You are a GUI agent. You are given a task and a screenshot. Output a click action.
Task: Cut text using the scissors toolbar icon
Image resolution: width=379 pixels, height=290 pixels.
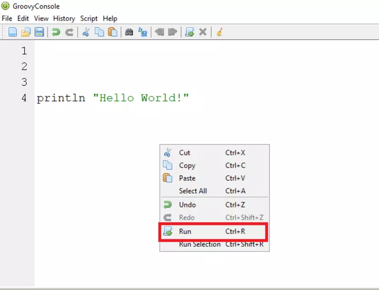86,32
